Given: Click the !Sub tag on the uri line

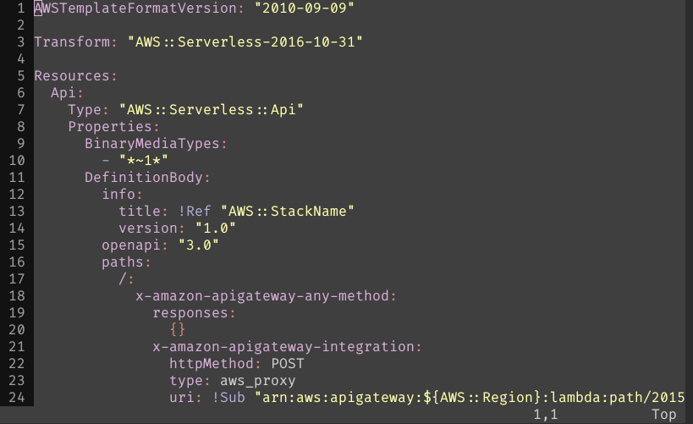Looking at the screenshot, I should click(x=228, y=398).
